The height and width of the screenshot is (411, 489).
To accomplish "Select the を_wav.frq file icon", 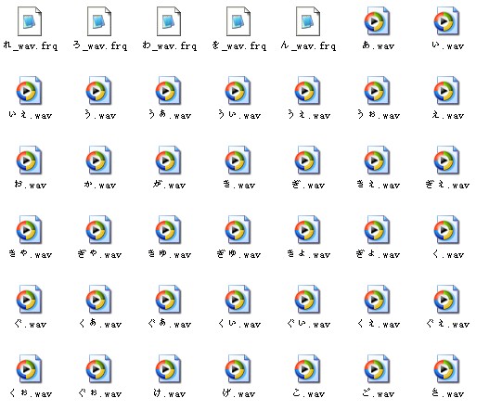I will (238, 21).
